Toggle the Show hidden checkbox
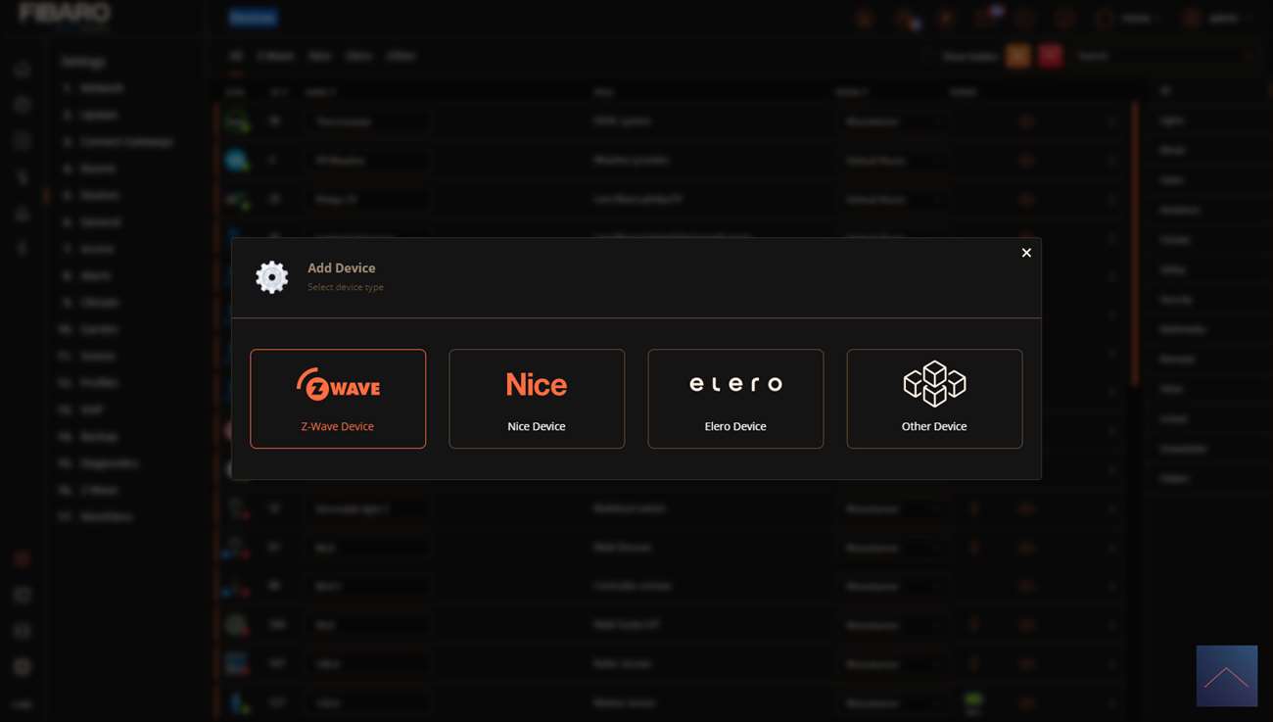Screen dimensions: 1273x722 tap(928, 57)
